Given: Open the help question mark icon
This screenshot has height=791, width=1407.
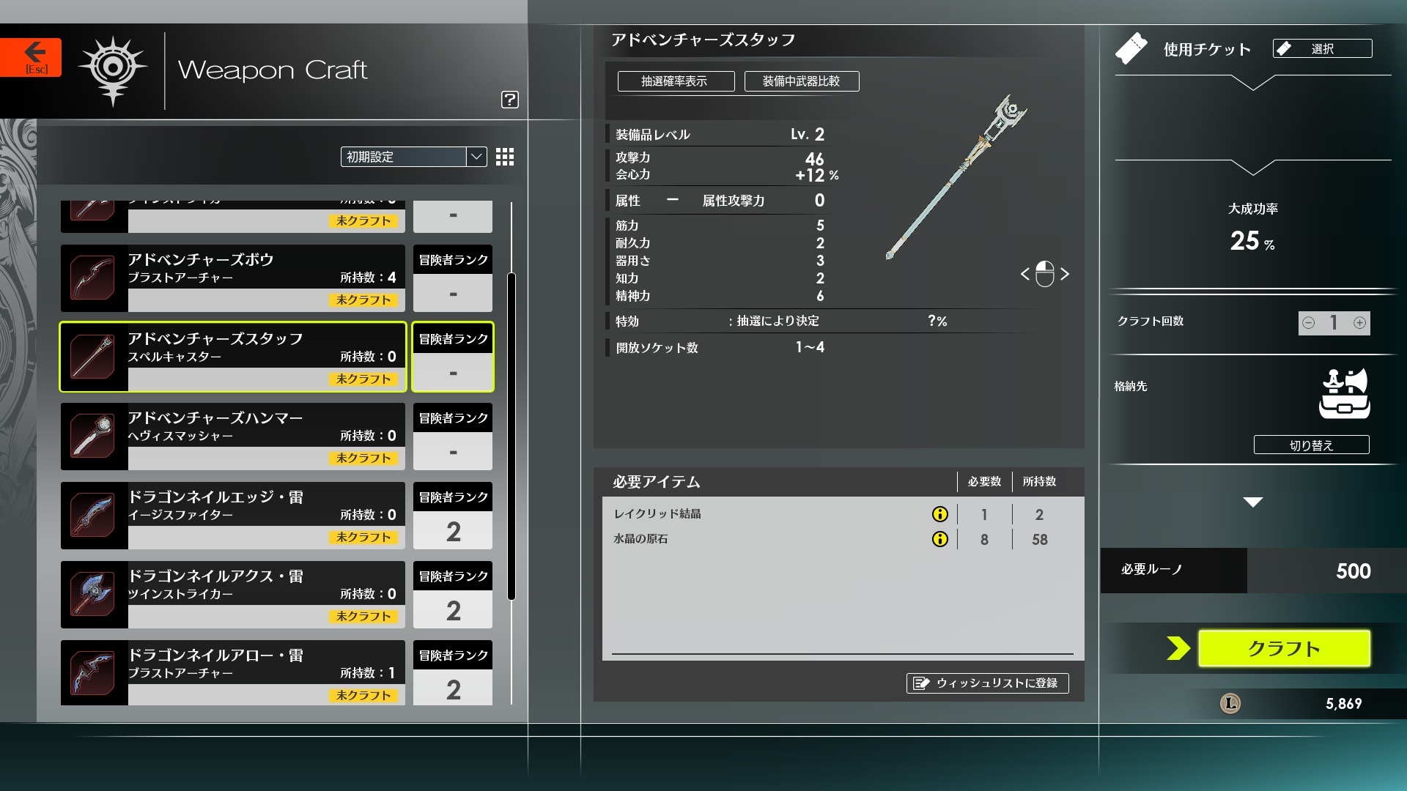Looking at the screenshot, I should (510, 100).
